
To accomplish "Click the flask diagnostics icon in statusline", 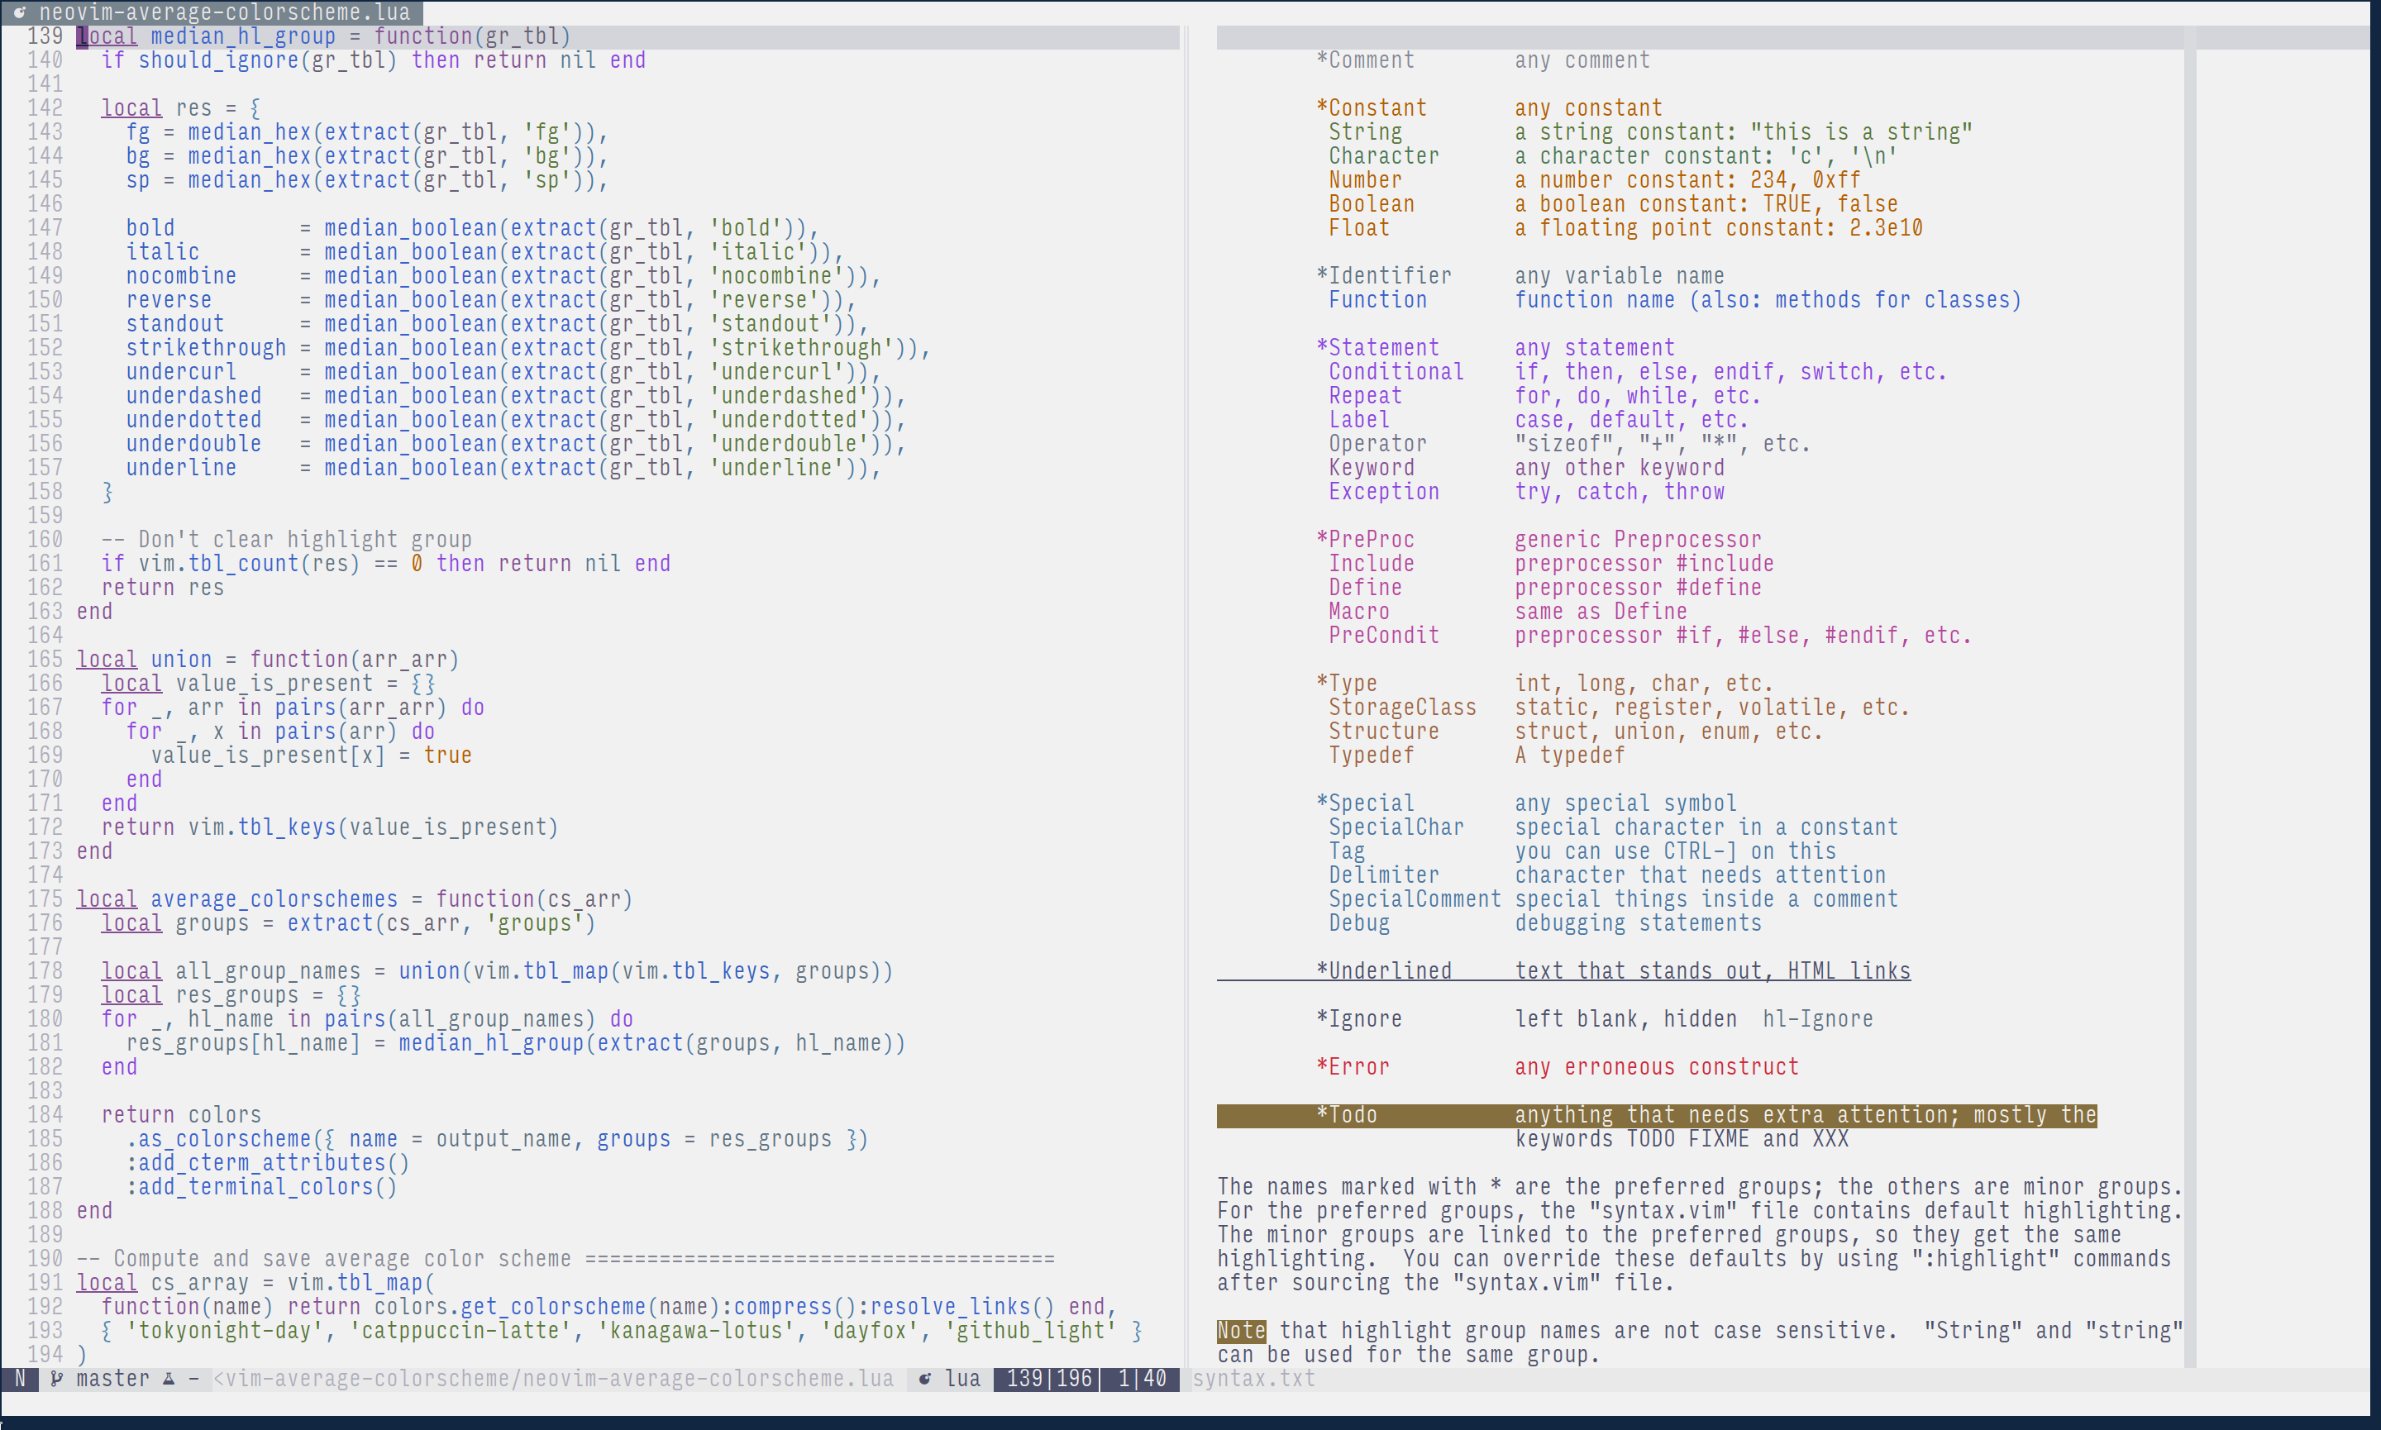I will (169, 1379).
